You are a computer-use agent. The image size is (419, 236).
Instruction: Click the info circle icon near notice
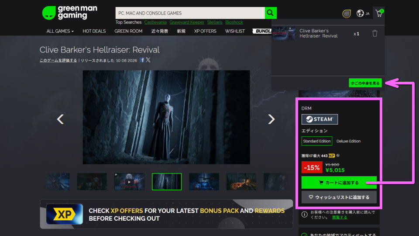point(304,214)
